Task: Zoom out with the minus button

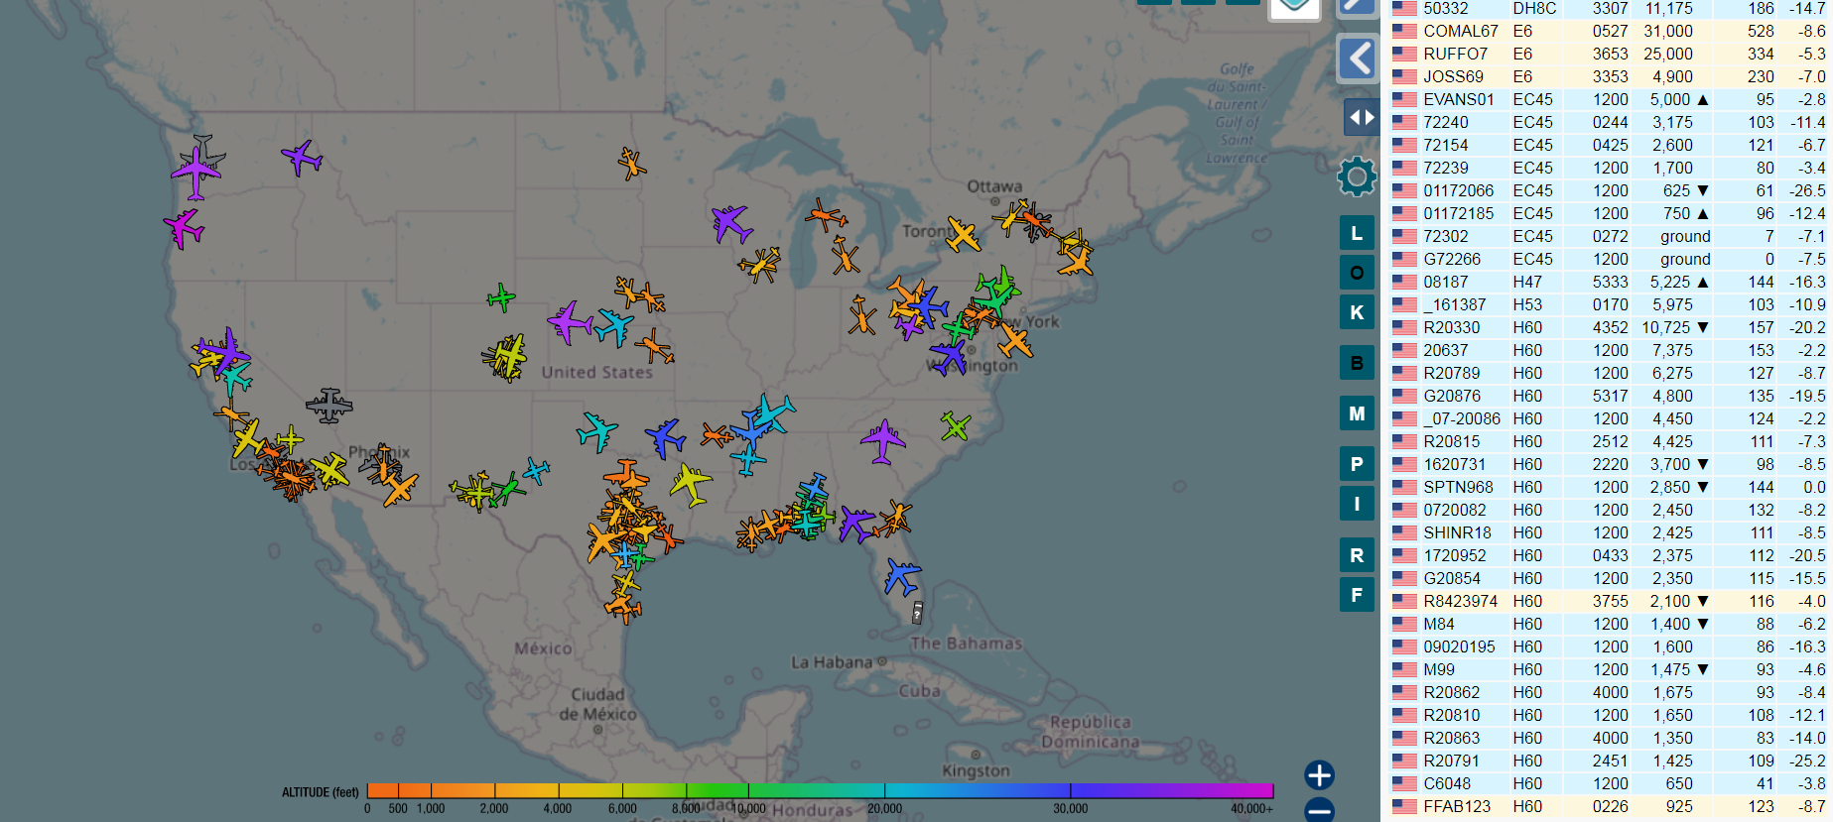Action: 1319,810
